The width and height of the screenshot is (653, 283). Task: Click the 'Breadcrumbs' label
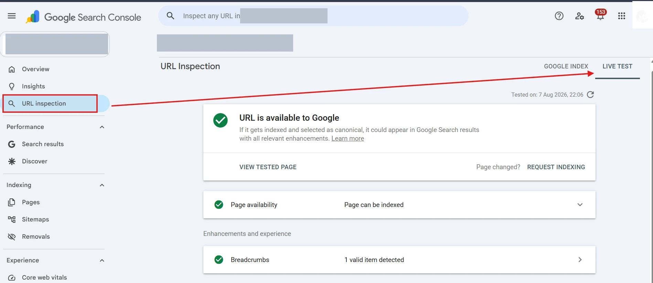pyautogui.click(x=250, y=260)
